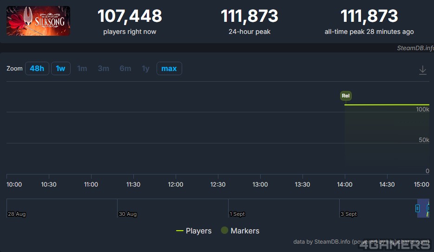Select the 1m zoom range
Viewport: 434px width, 252px height.
coord(82,69)
